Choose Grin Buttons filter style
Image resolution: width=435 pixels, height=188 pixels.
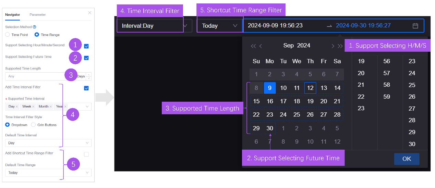[x=34, y=125]
